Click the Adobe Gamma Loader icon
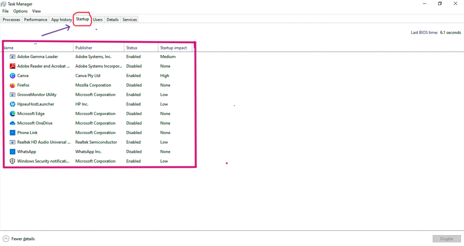The height and width of the screenshot is (246, 464). (12, 57)
